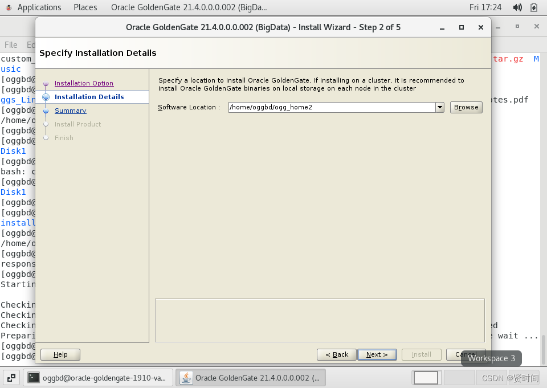Image resolution: width=547 pixels, height=388 pixels.
Task: Click the Java icon on GoldenGate taskbar item
Action: click(186, 378)
